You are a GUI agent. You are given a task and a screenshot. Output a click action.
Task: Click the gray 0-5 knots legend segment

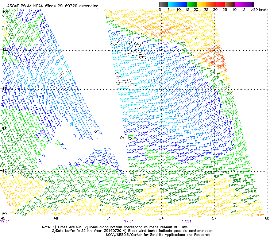pos(163,4)
